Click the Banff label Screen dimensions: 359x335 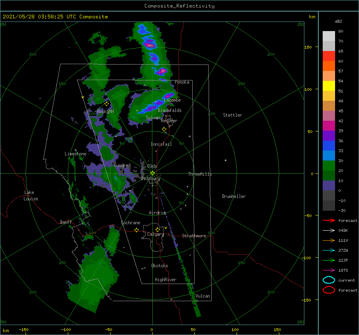(x=66, y=222)
